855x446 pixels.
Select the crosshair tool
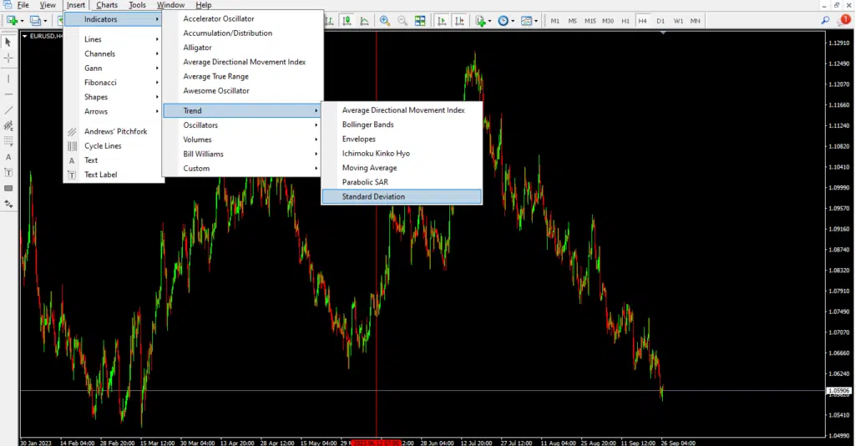point(8,58)
